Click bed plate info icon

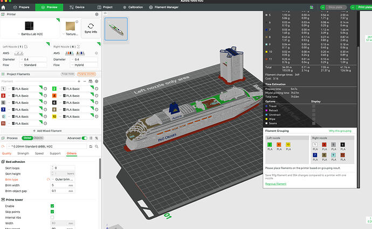coord(77,22)
